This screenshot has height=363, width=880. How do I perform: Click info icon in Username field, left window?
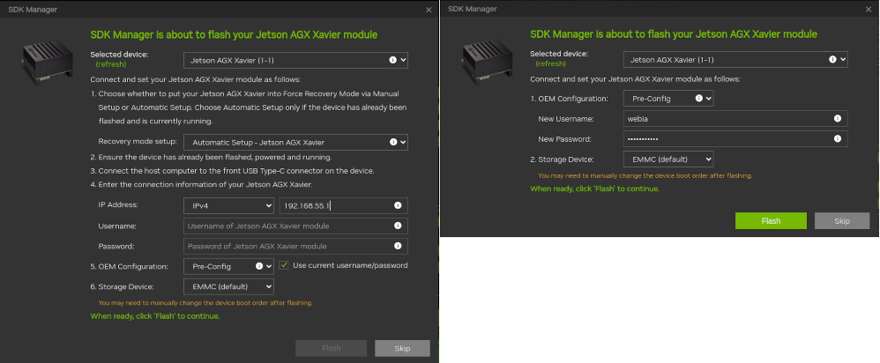[x=398, y=226]
